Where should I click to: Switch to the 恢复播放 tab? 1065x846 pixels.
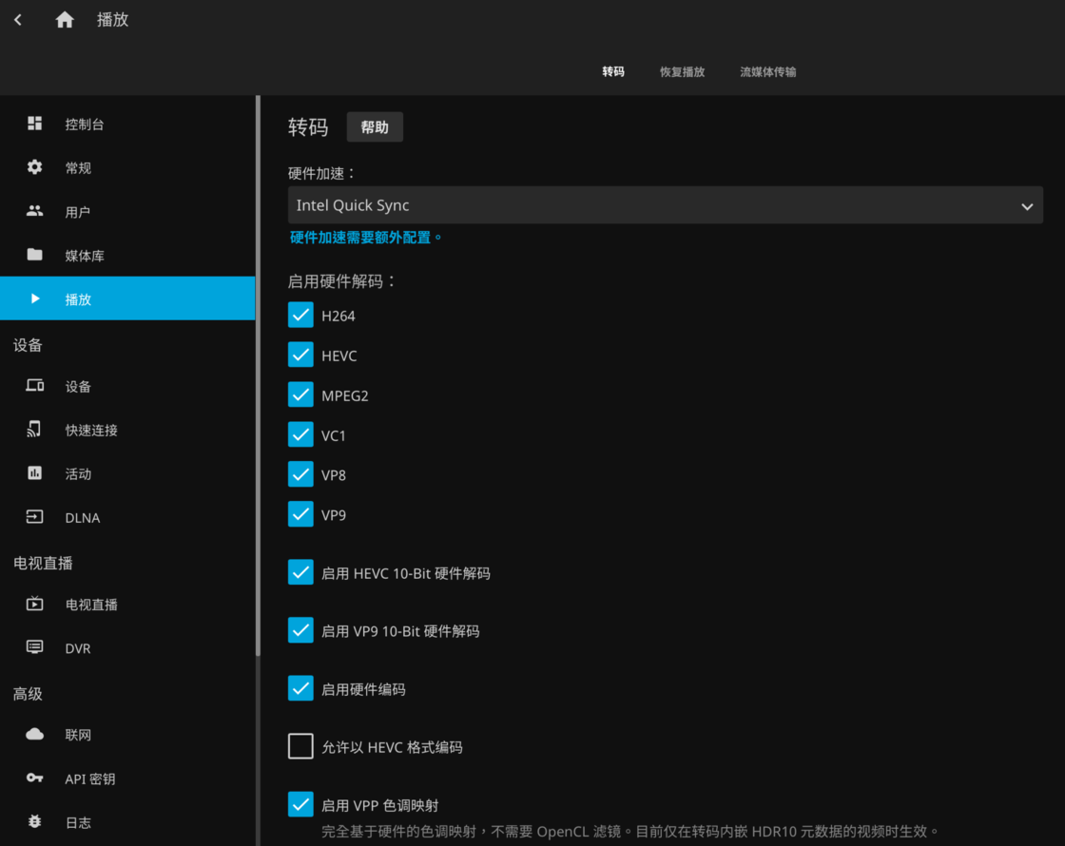click(682, 72)
